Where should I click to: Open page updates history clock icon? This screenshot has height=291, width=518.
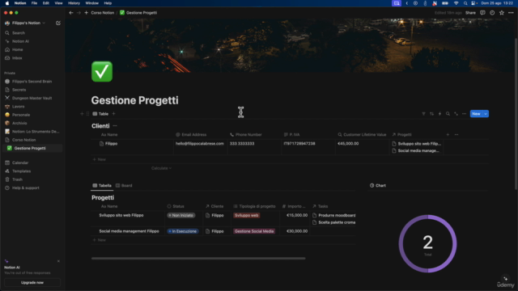point(492,13)
